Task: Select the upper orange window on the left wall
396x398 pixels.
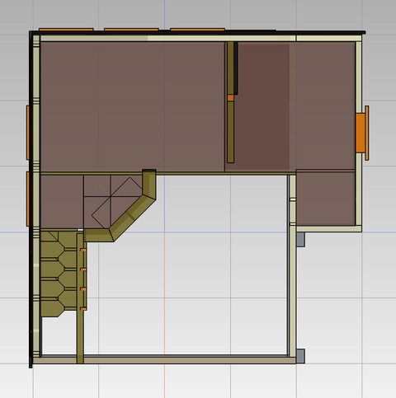Action: click(x=28, y=133)
